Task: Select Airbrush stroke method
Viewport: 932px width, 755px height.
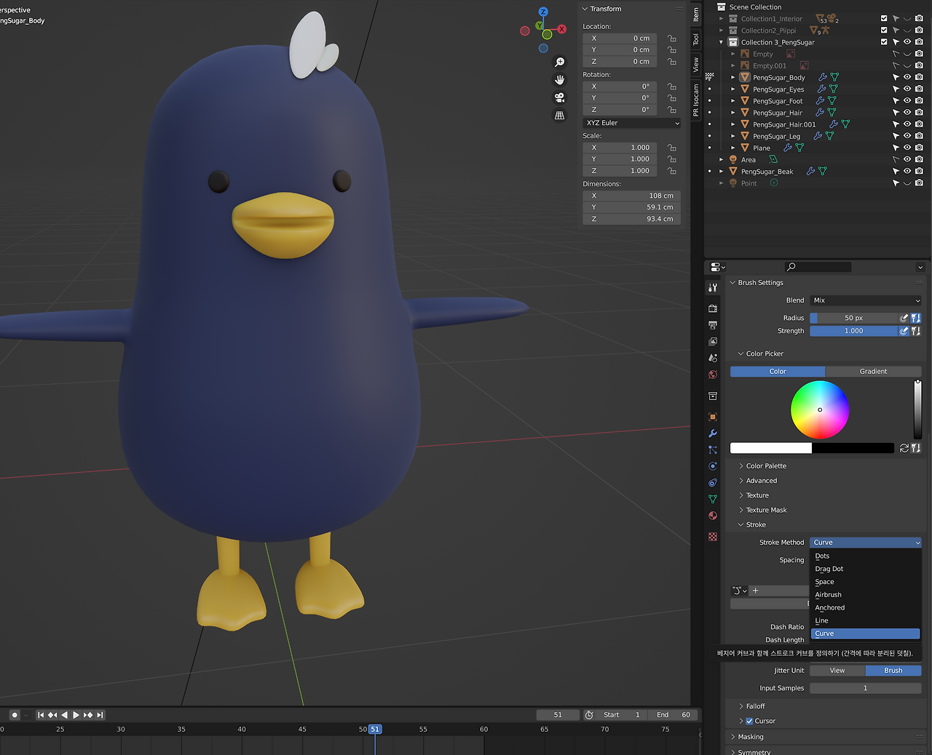Action: click(866, 595)
